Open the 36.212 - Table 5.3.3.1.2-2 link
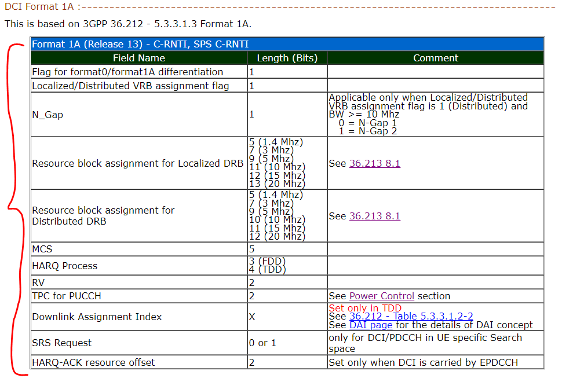The height and width of the screenshot is (378, 573). click(x=411, y=316)
